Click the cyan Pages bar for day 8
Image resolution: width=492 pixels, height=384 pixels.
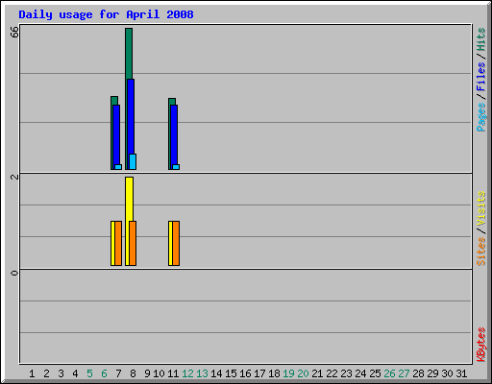[133, 161]
